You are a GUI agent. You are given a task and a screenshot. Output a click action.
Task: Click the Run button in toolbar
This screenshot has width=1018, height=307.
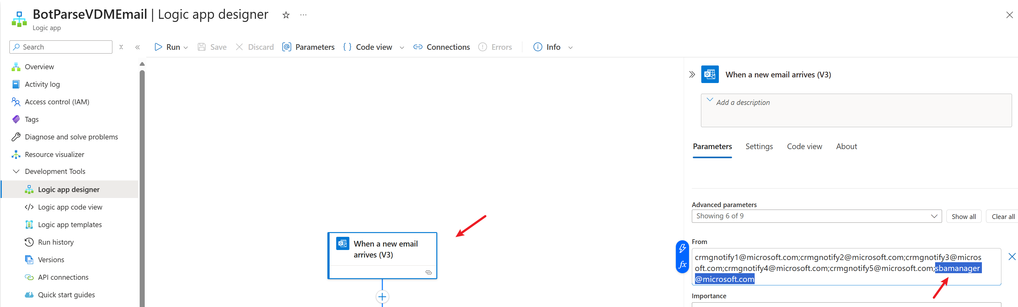(x=167, y=47)
